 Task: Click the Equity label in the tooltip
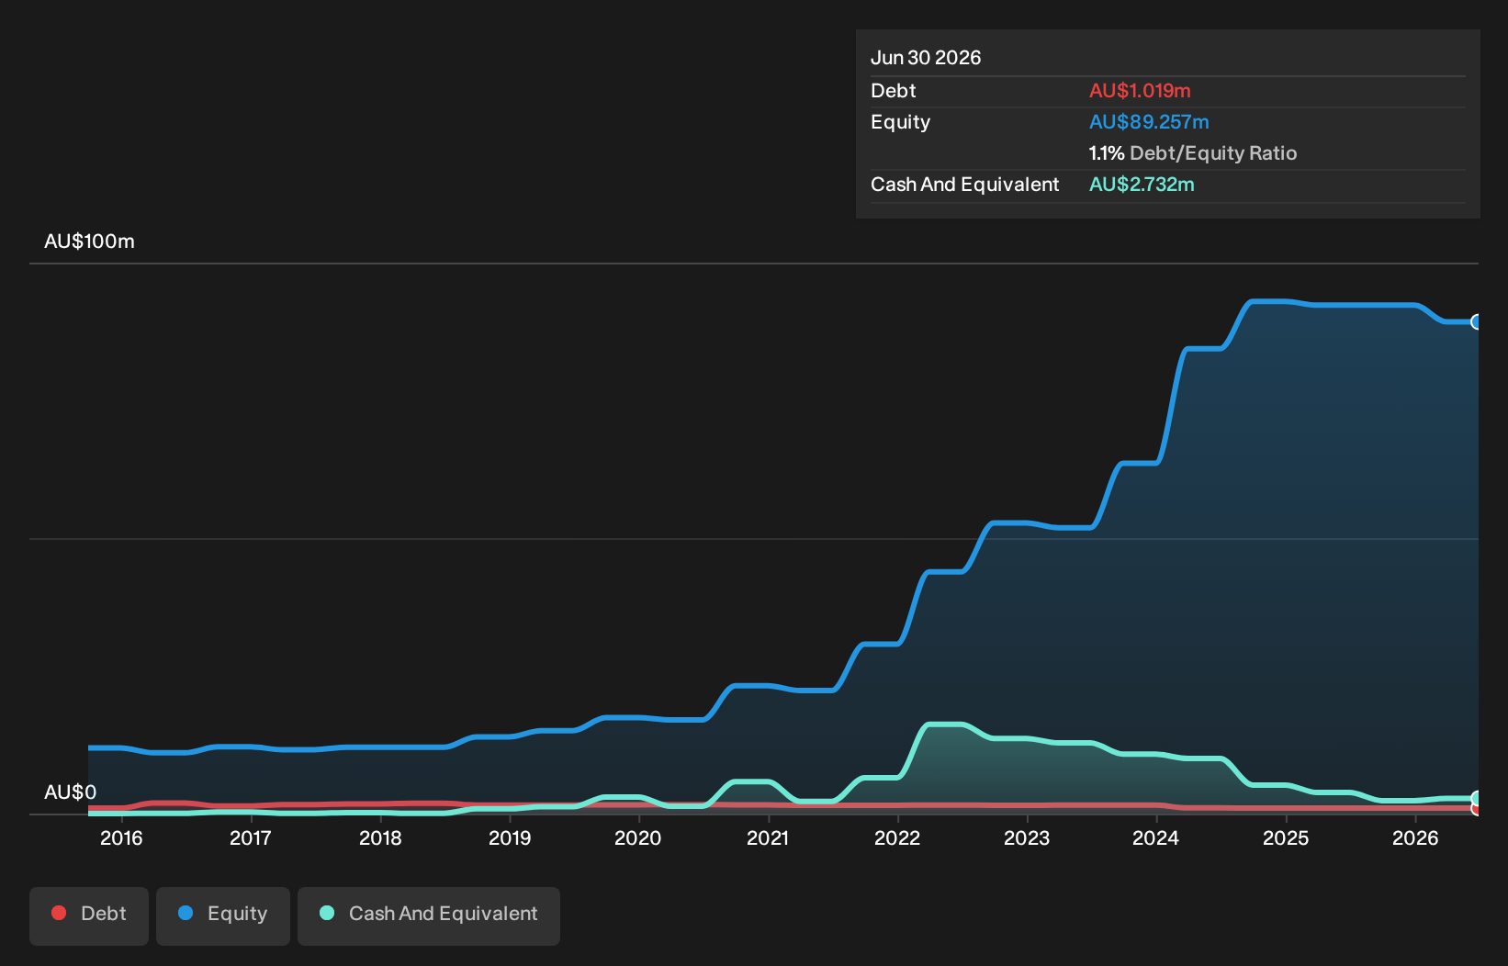[x=901, y=122]
